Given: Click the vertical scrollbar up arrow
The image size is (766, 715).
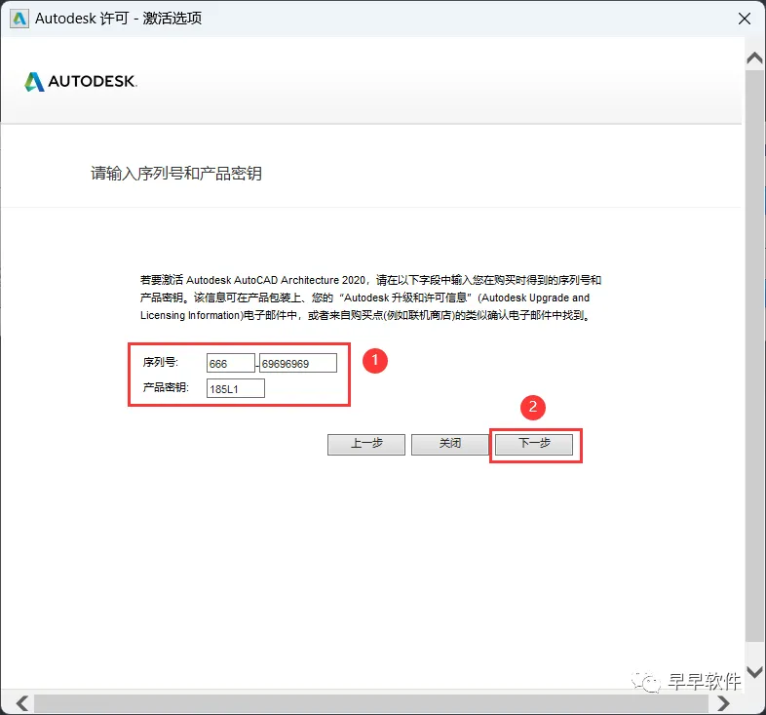Looking at the screenshot, I should tap(754, 59).
